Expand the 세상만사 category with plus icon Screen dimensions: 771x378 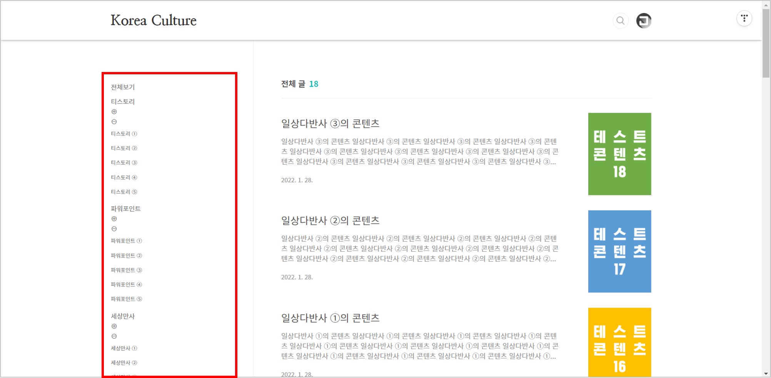tap(114, 326)
